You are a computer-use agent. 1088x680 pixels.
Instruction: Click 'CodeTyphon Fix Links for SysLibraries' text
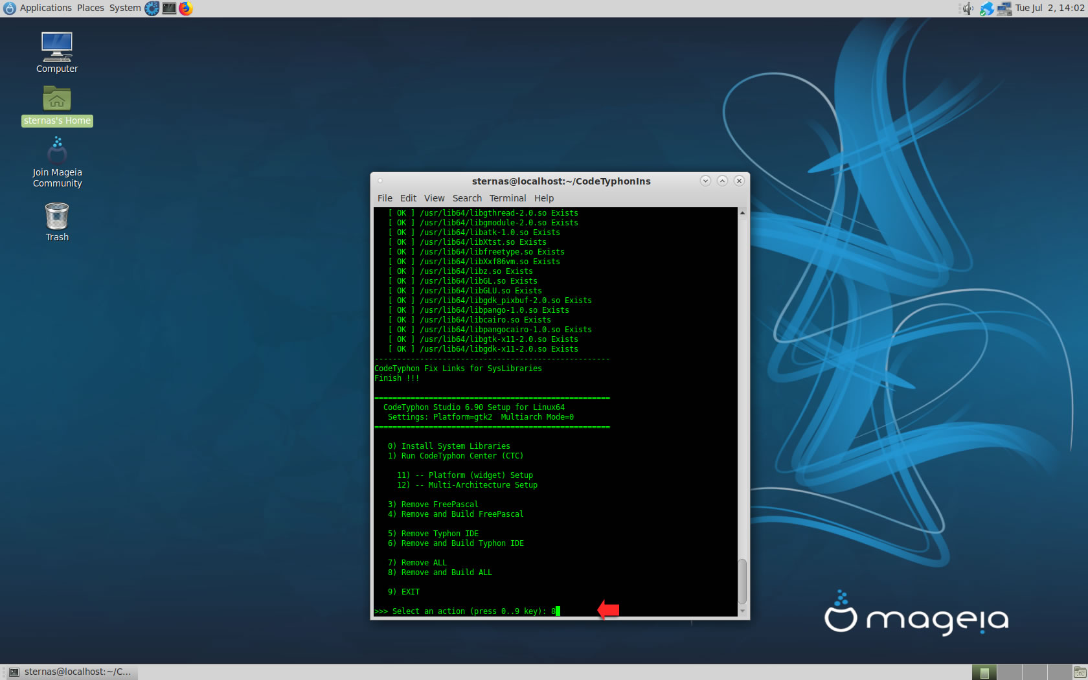click(x=458, y=368)
